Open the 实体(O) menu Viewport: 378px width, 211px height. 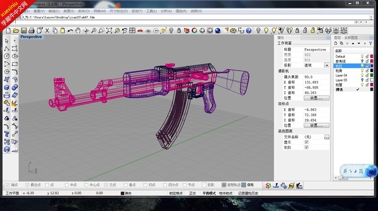84,11
